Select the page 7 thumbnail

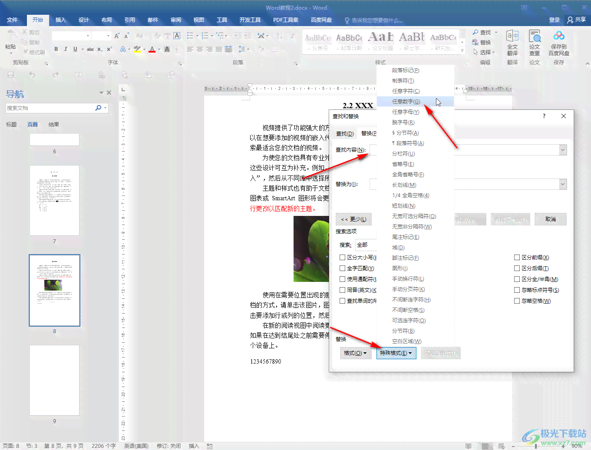(55, 200)
